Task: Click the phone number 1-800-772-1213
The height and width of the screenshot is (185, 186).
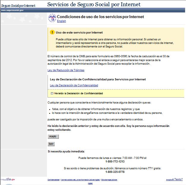Action: pos(115,162)
